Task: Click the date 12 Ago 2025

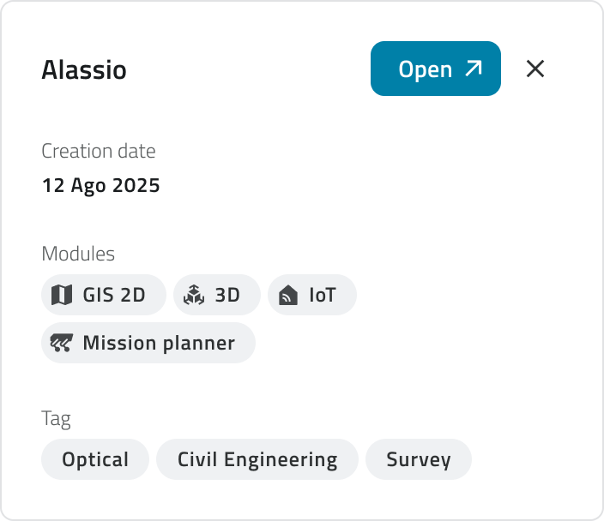Action: coord(100,185)
